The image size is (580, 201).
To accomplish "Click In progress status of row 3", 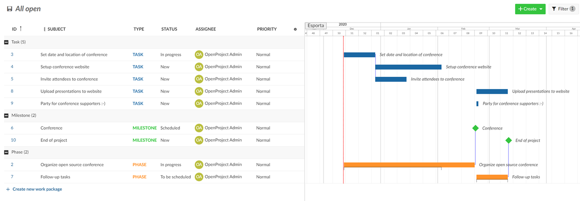I will (171, 55).
